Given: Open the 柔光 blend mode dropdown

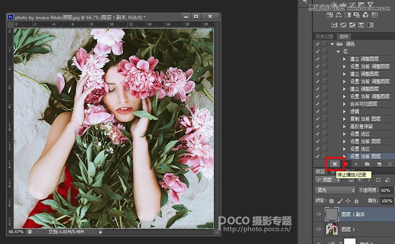Looking at the screenshot, I should click(x=335, y=190).
